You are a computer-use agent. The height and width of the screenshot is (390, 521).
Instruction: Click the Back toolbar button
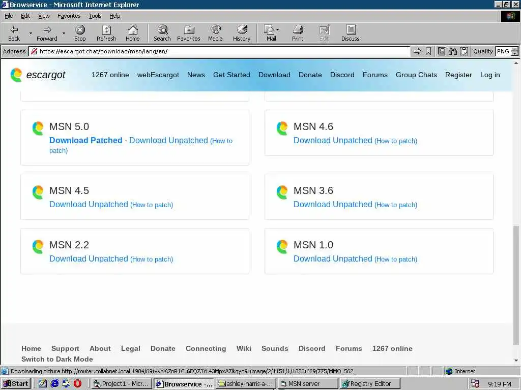point(14,33)
